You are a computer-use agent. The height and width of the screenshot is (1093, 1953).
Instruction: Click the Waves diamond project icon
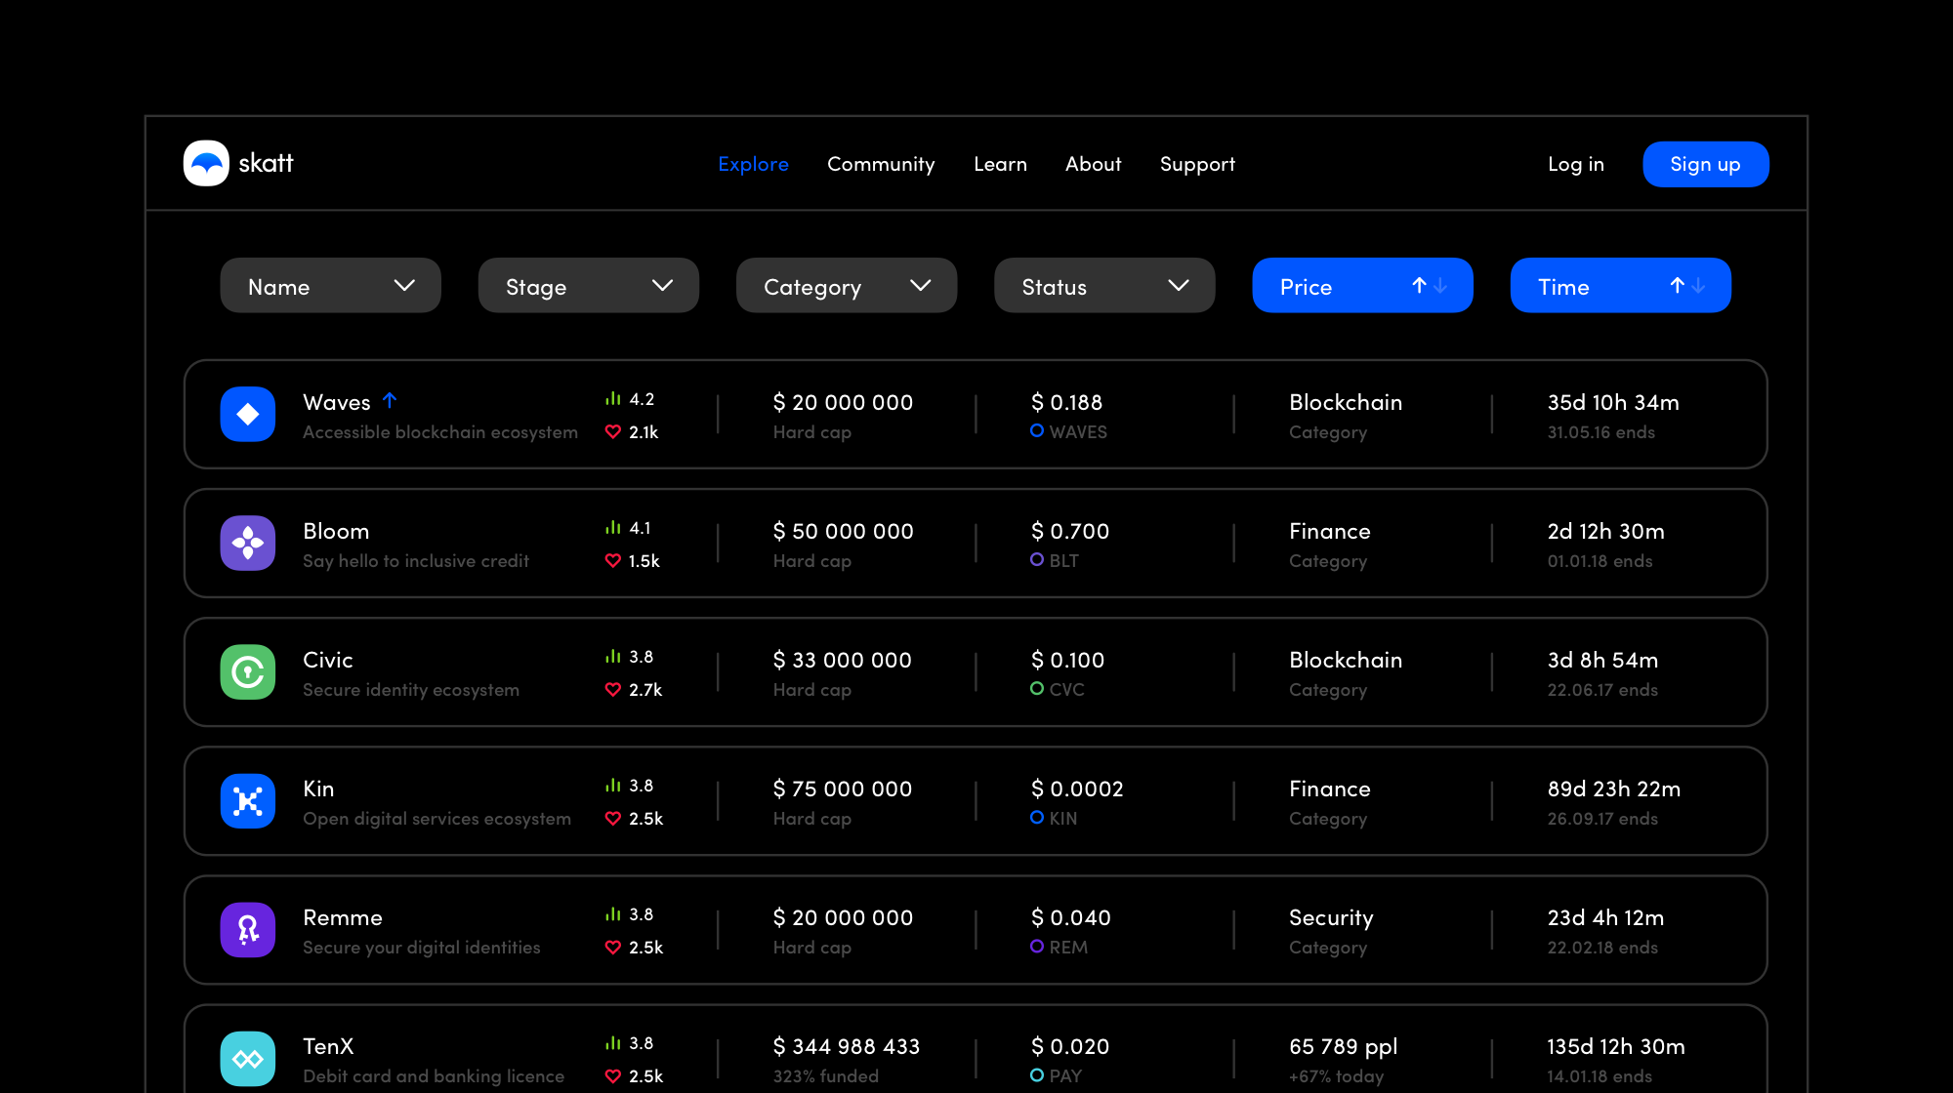click(x=248, y=414)
